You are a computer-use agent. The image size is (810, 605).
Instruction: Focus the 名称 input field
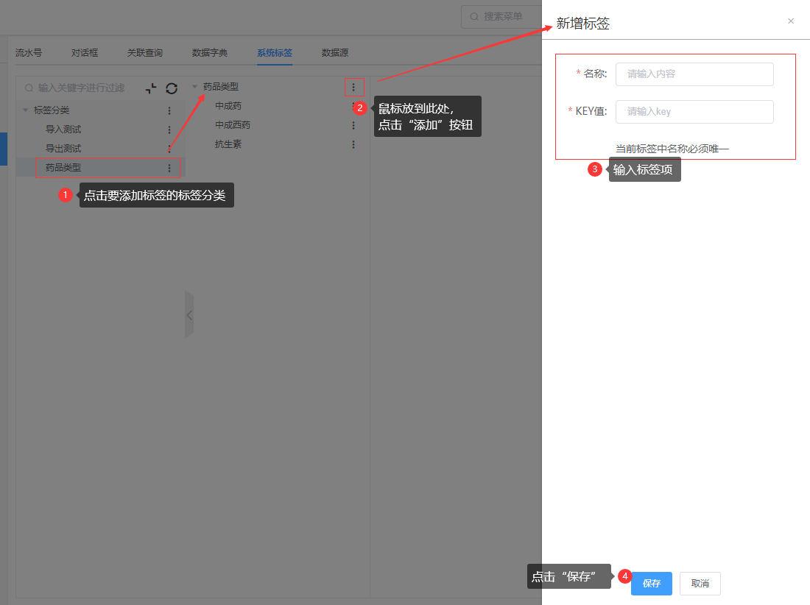[x=694, y=74]
